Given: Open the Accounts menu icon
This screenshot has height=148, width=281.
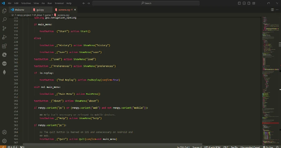Looking at the screenshot, I should click(4, 132).
